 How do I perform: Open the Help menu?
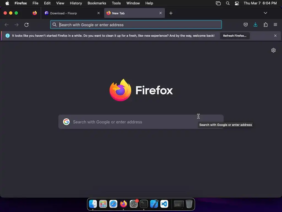click(149, 3)
